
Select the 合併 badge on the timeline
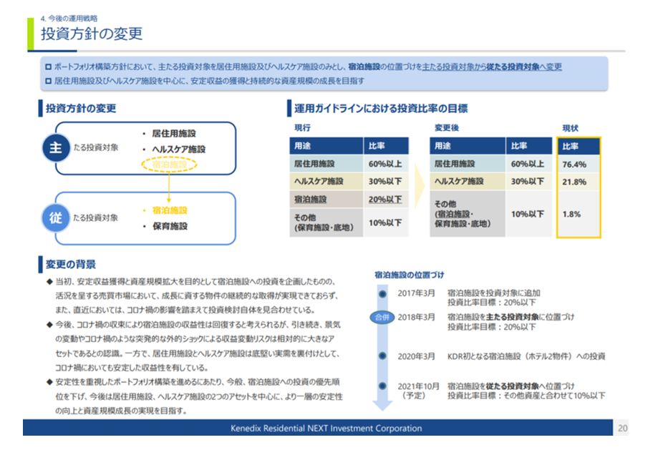[x=382, y=317]
